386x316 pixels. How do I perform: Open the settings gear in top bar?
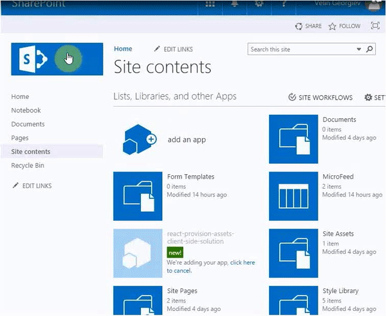[x=259, y=3]
